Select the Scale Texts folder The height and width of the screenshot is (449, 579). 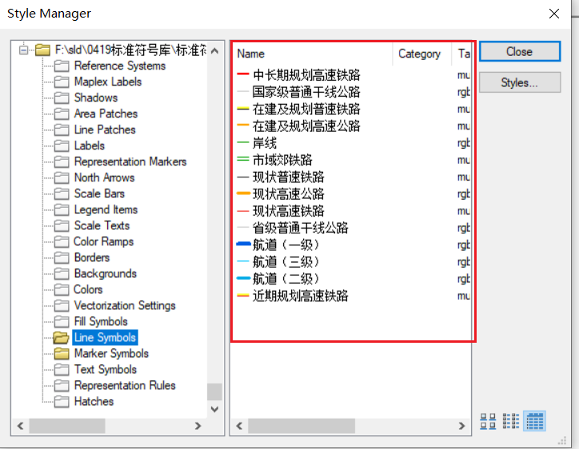(102, 225)
